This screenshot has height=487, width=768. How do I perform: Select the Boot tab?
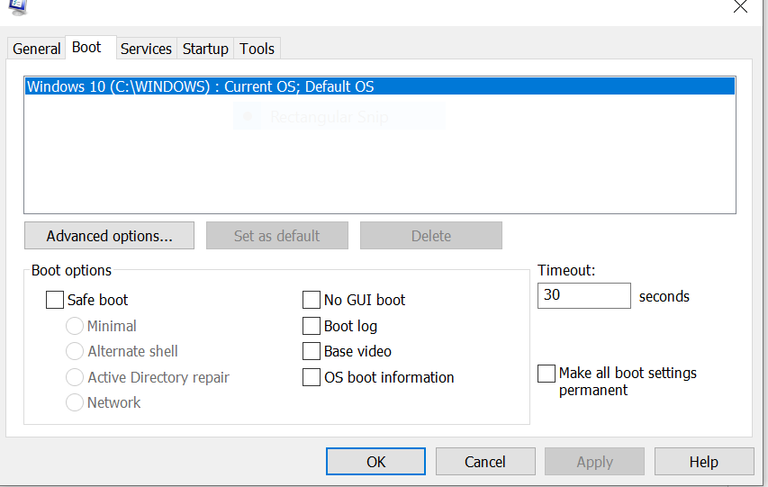(91, 48)
